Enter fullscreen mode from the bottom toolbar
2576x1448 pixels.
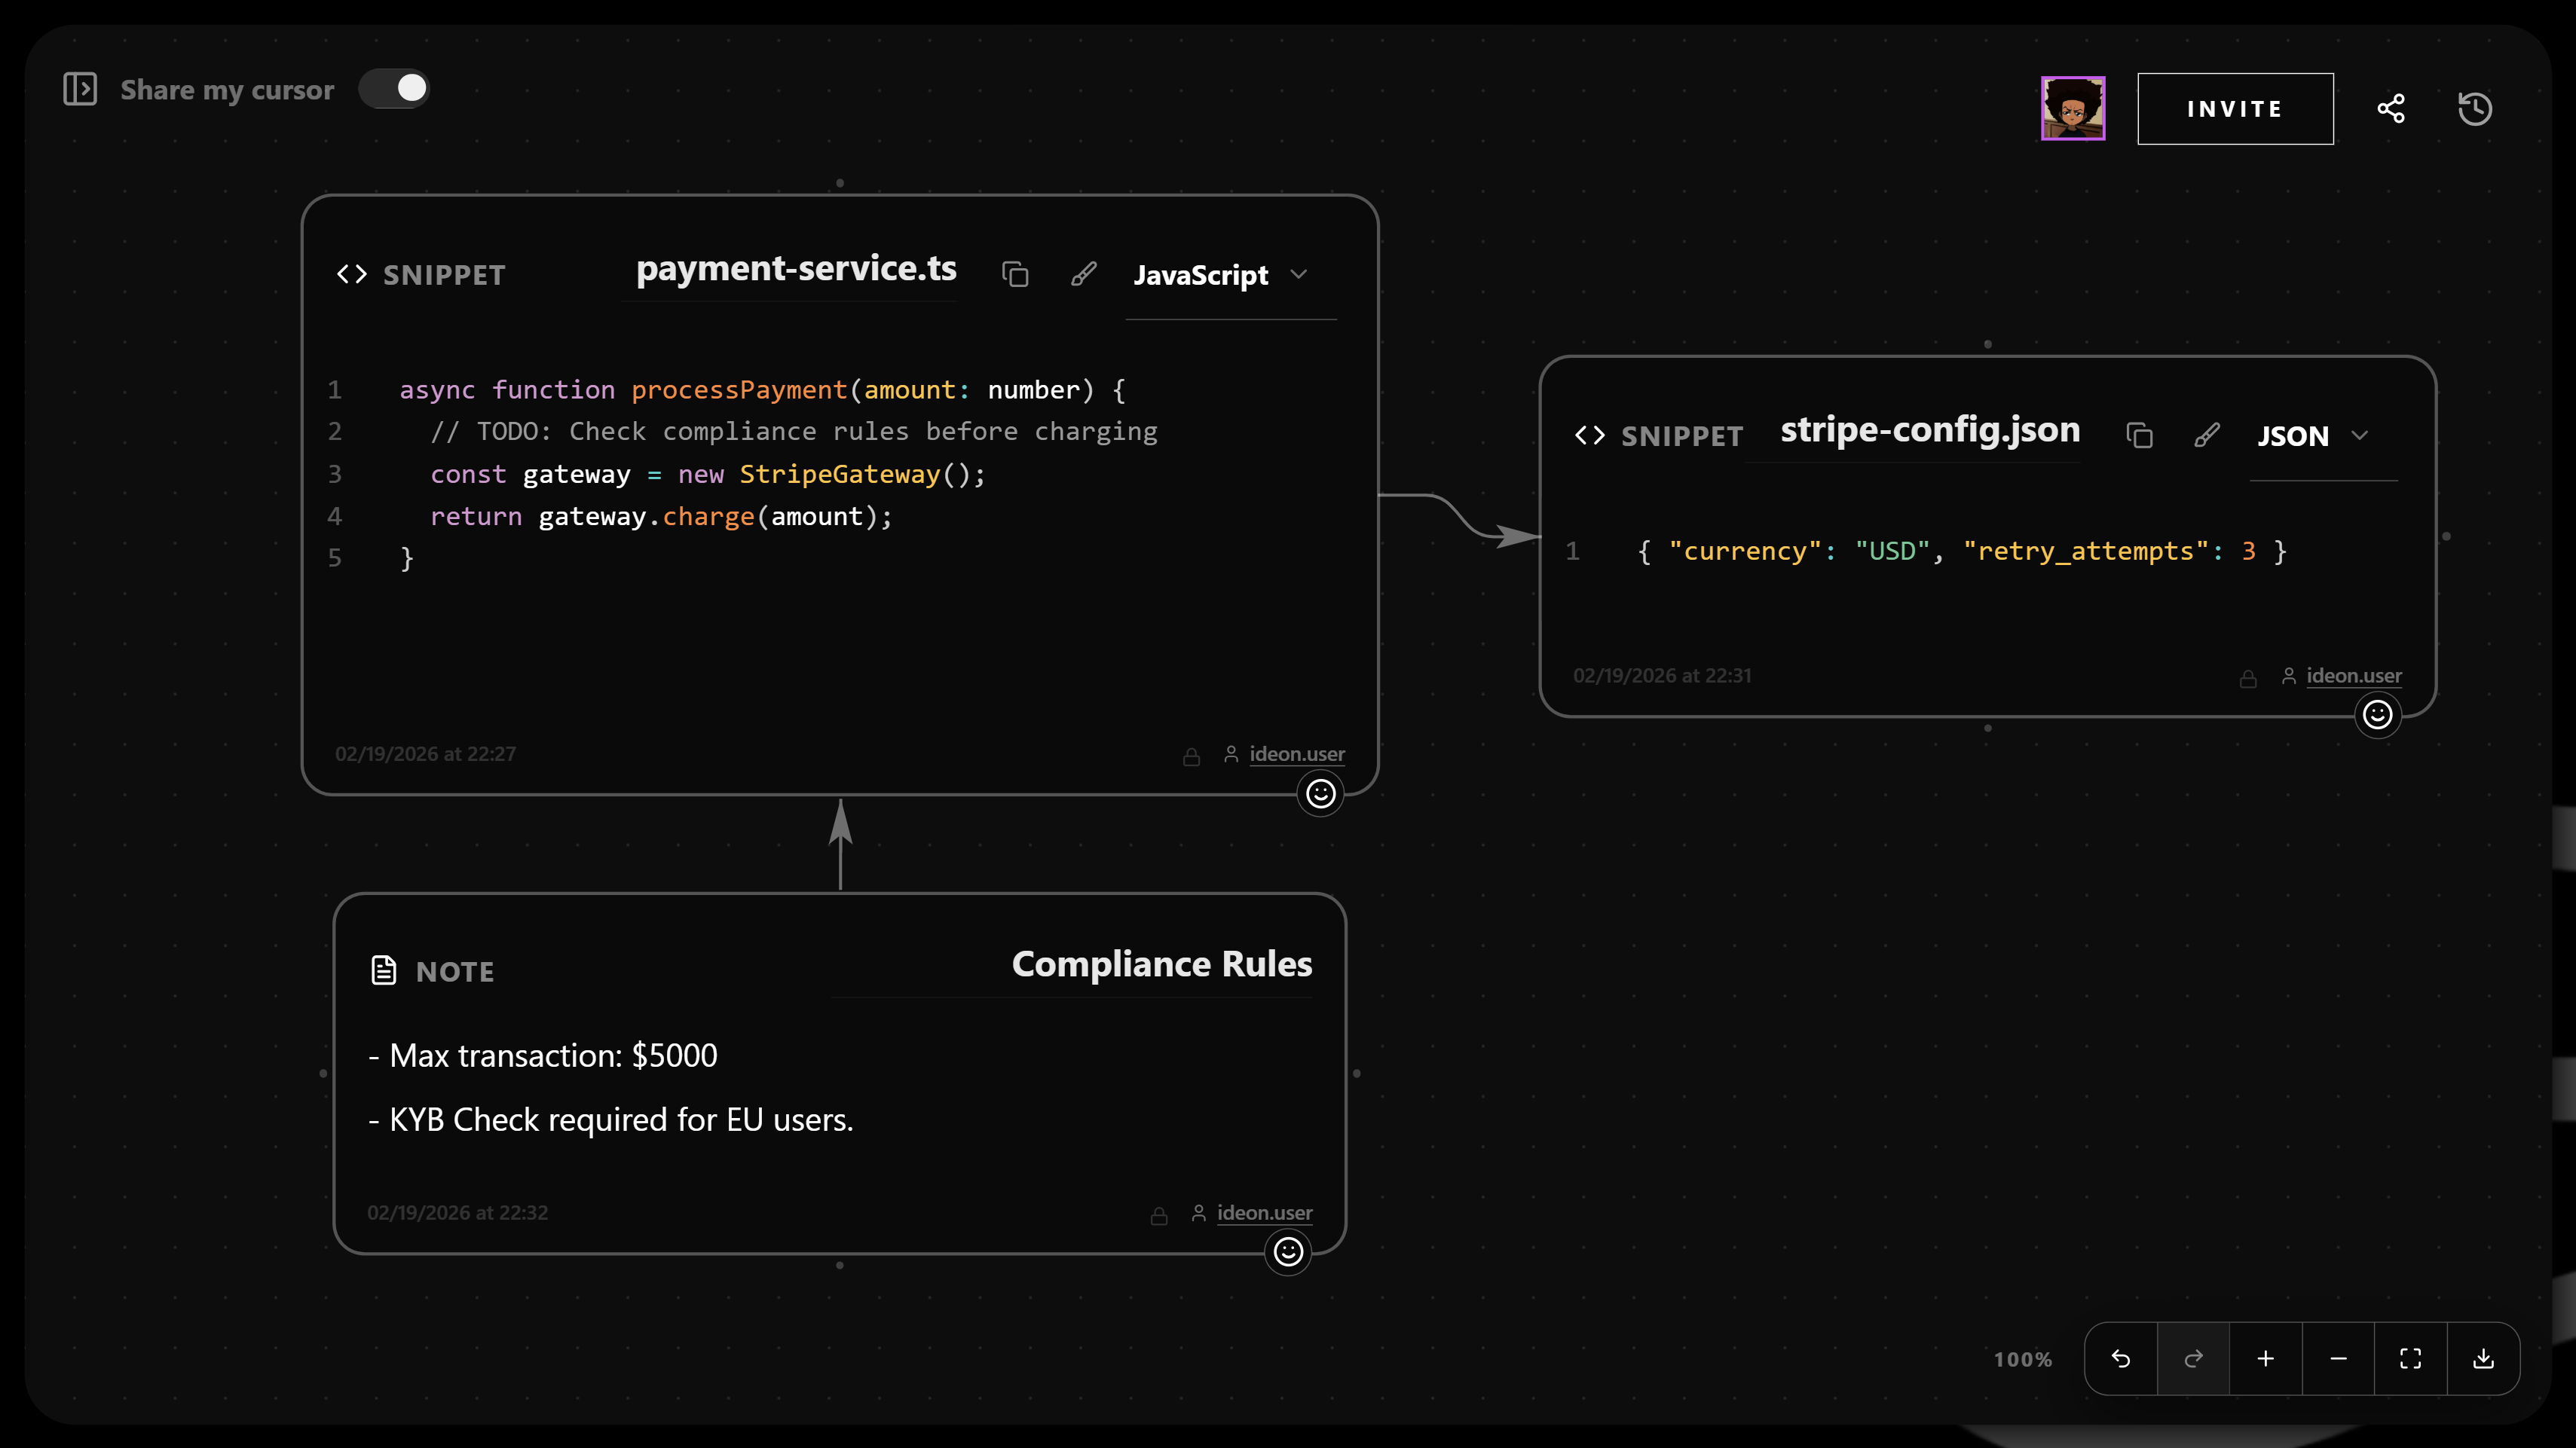[2410, 1358]
